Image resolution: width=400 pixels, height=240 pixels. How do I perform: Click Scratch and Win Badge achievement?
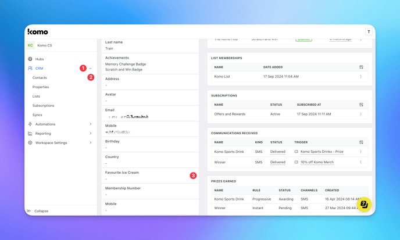pos(124,69)
